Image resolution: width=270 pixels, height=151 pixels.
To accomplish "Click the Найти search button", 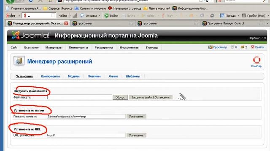I will tap(62, 16).
